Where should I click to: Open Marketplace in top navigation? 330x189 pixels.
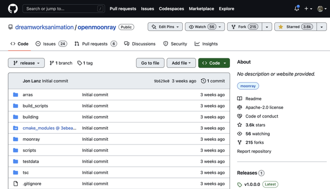point(202,9)
